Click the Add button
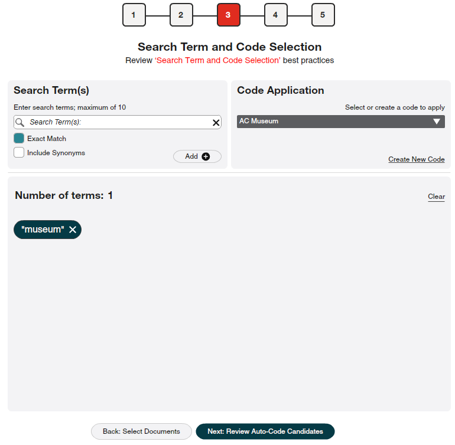455x445 pixels. click(x=197, y=156)
